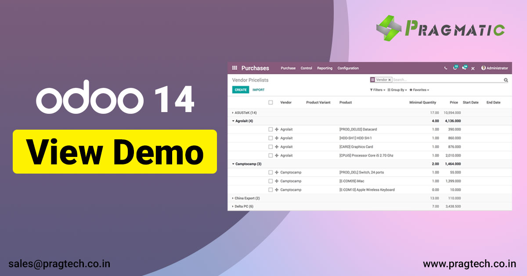Expand the Delta PC (6) group
Image resolution: width=527 pixels, height=276 pixels.
click(x=243, y=207)
